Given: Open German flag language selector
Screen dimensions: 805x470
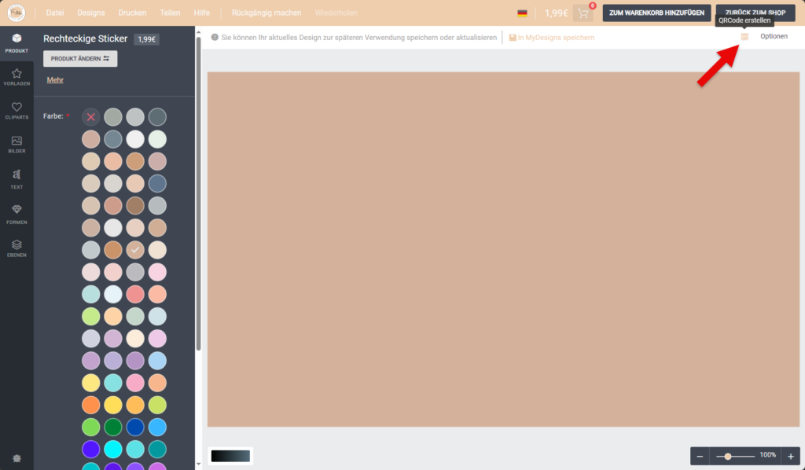Looking at the screenshot, I should tap(522, 13).
